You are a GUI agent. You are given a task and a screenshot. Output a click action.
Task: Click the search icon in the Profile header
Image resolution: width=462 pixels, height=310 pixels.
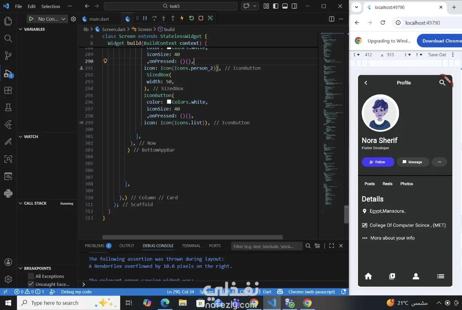(x=442, y=83)
